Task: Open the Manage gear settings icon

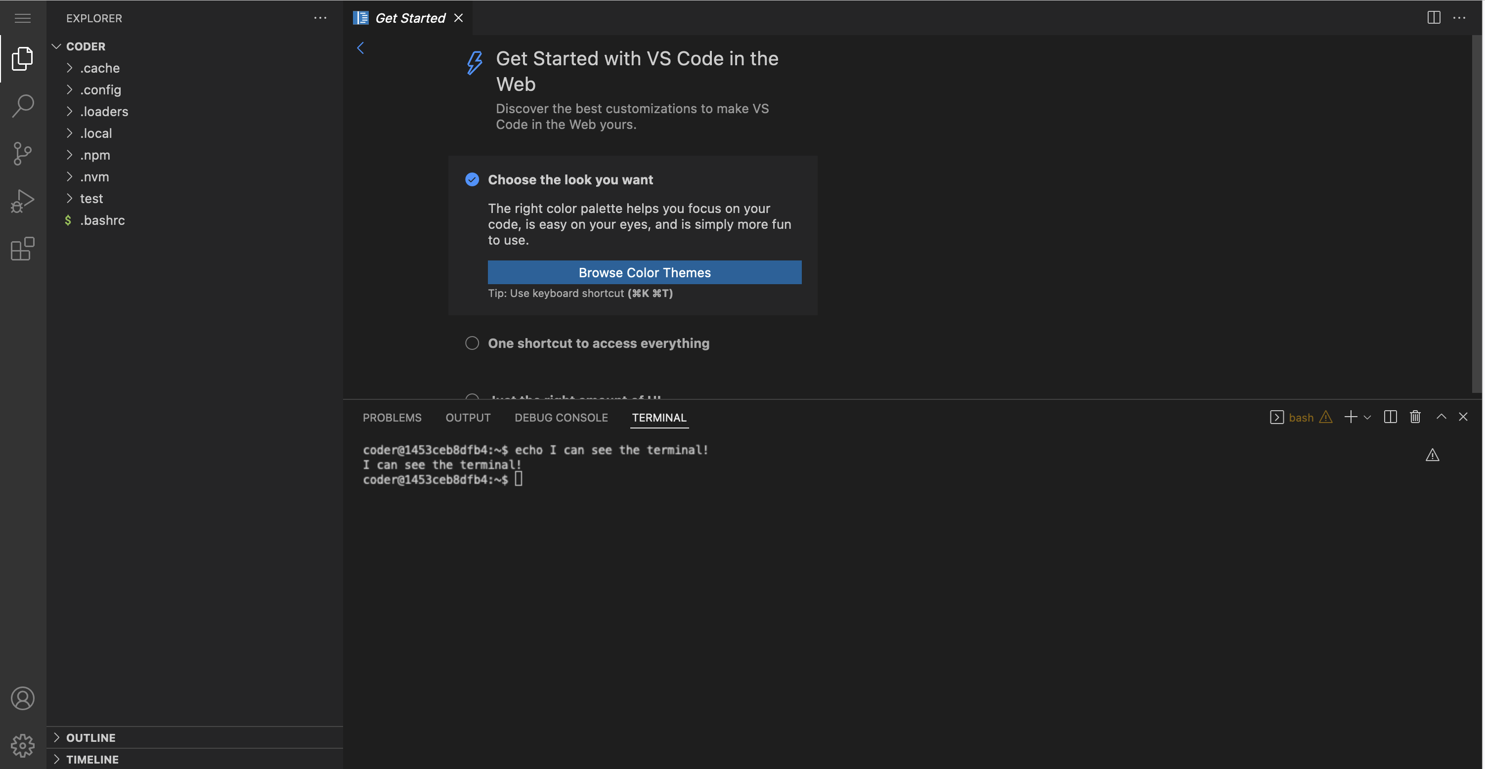Action: tap(22, 745)
